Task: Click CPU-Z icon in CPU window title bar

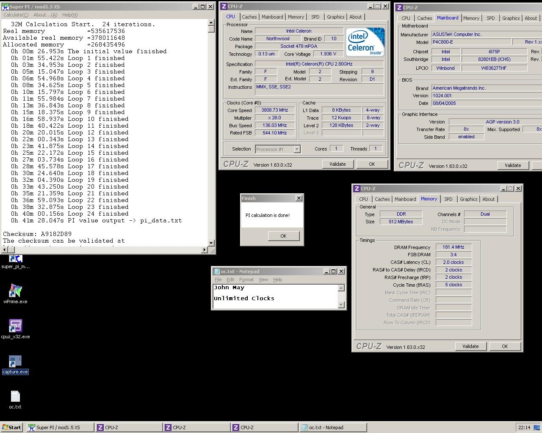Action: [x=224, y=6]
